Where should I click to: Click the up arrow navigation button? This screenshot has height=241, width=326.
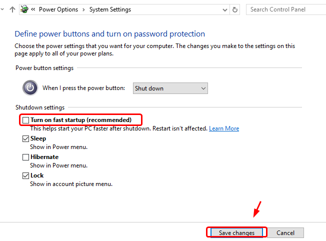pyautogui.click(x=12, y=9)
